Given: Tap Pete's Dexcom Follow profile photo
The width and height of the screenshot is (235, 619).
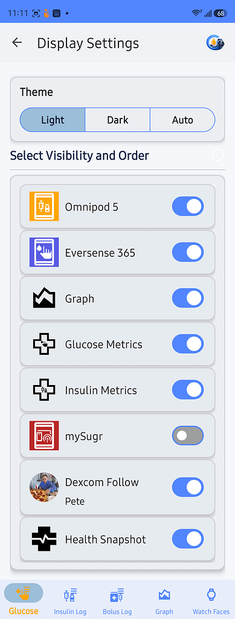Looking at the screenshot, I should [44, 487].
